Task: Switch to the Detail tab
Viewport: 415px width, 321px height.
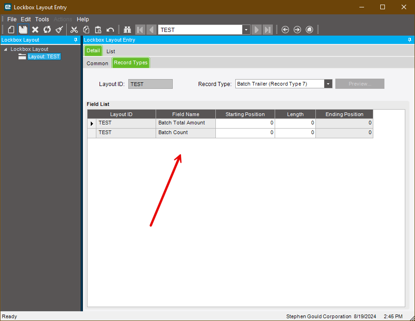Action: [x=93, y=50]
